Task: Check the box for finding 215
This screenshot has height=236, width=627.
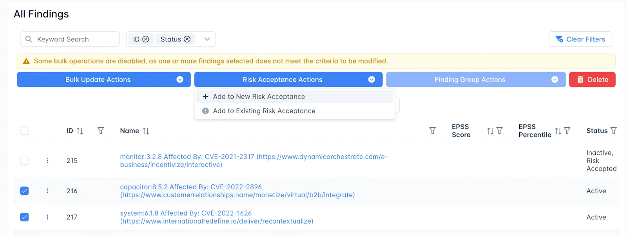Action: click(24, 161)
